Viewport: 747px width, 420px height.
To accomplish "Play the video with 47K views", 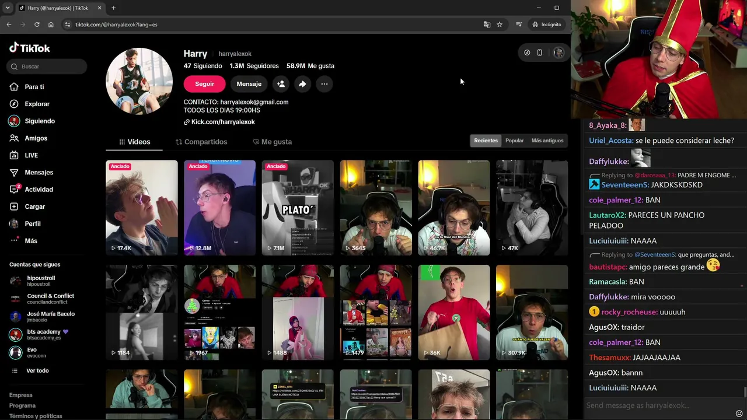I will [x=532, y=208].
